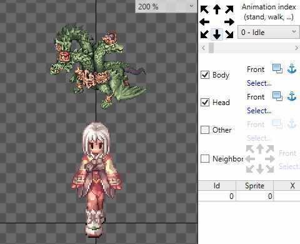Select the down-left direction arrow
The height and width of the screenshot is (244, 300).
[204, 34]
